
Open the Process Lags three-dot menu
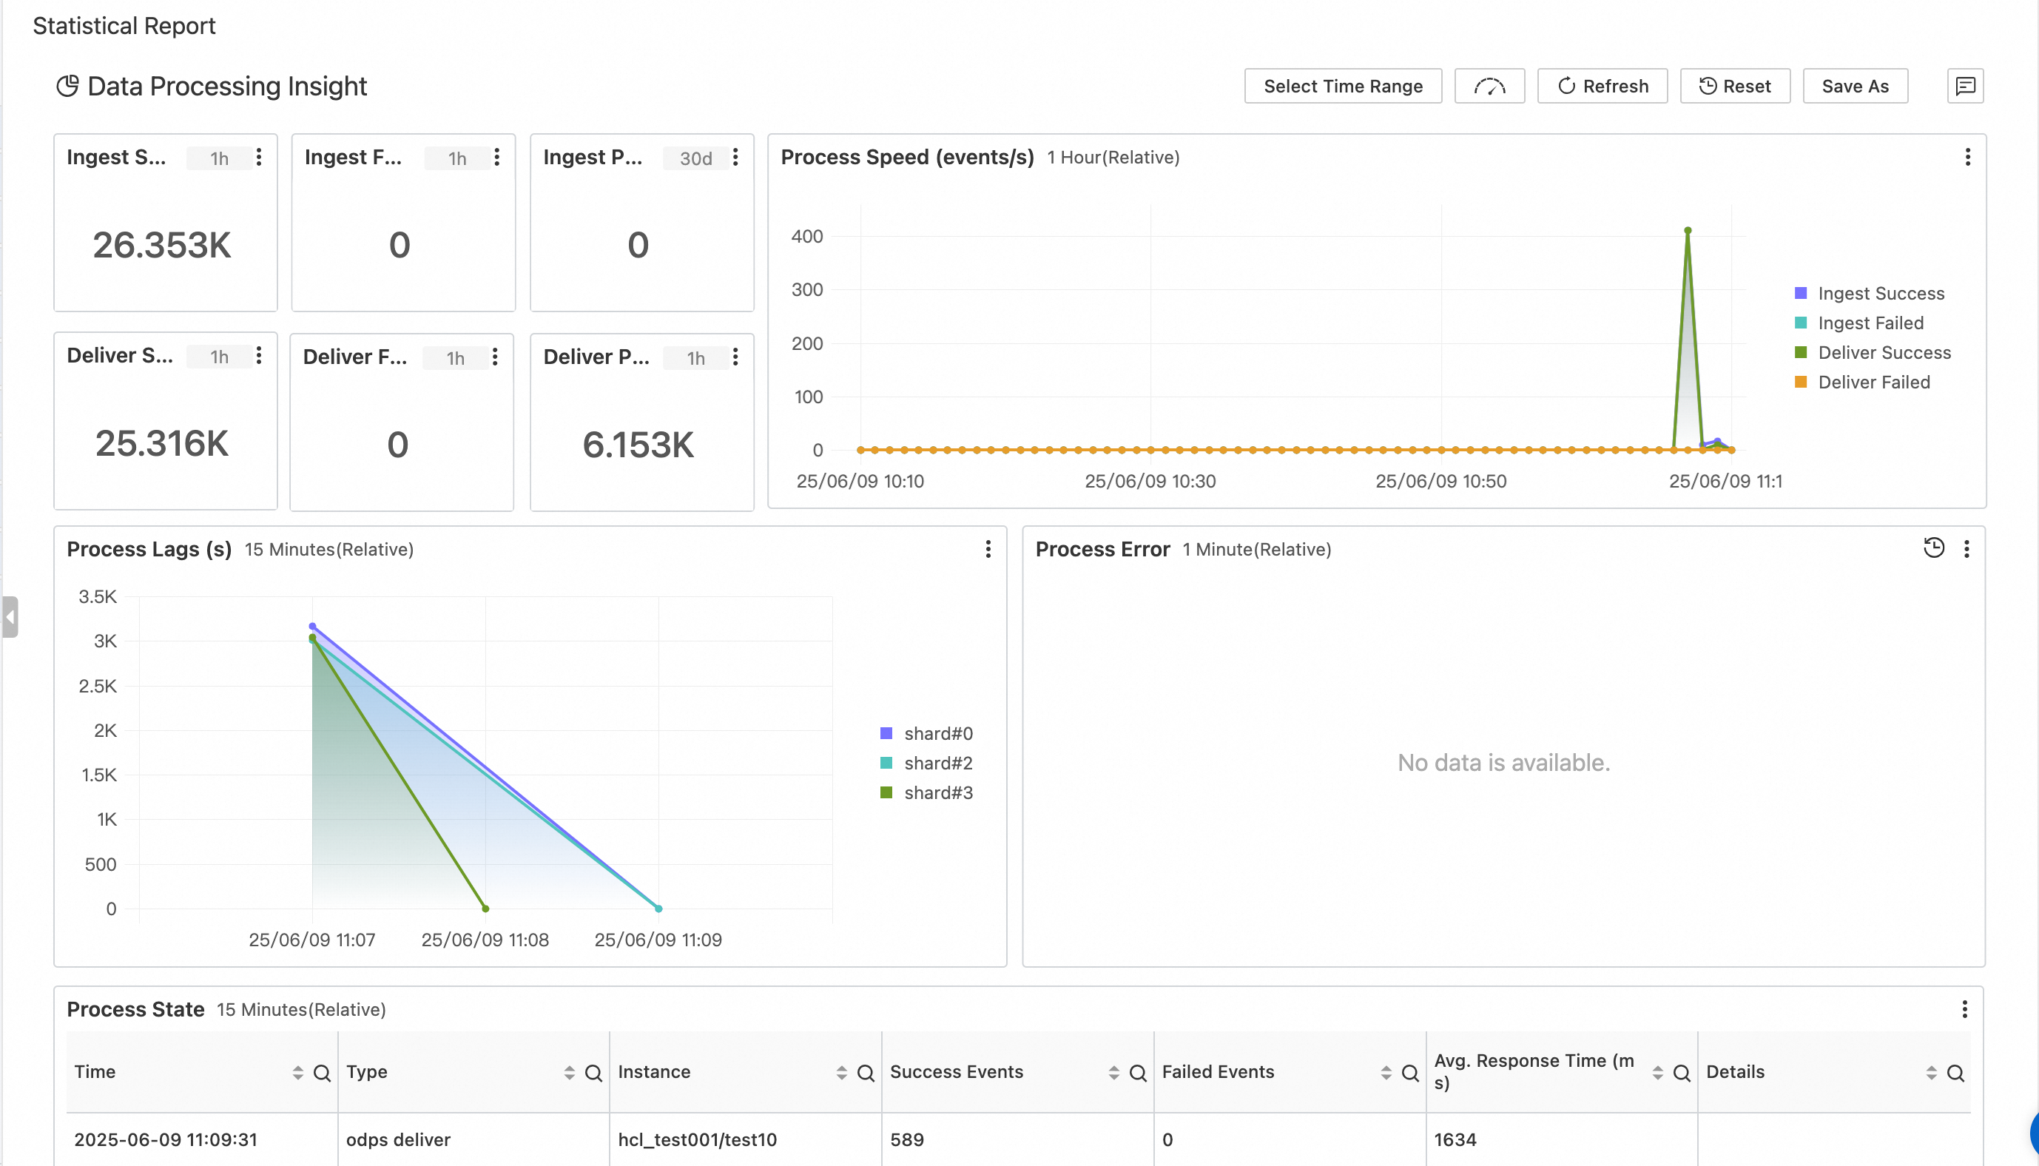click(988, 548)
